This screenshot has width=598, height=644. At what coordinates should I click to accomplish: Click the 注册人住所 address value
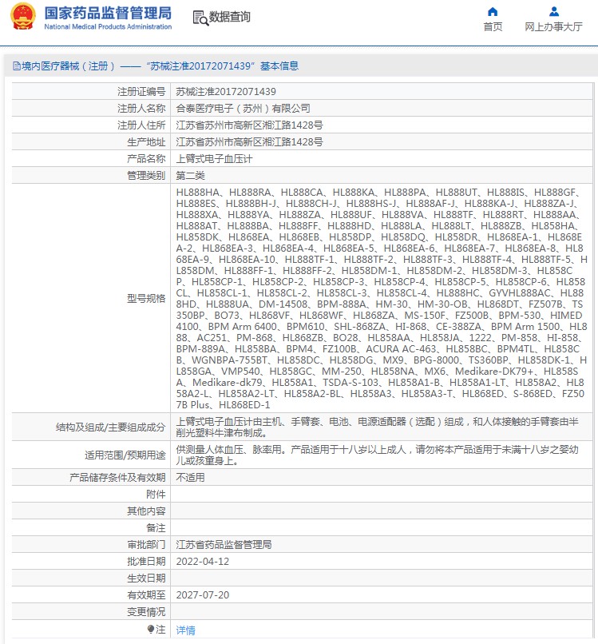(x=249, y=125)
